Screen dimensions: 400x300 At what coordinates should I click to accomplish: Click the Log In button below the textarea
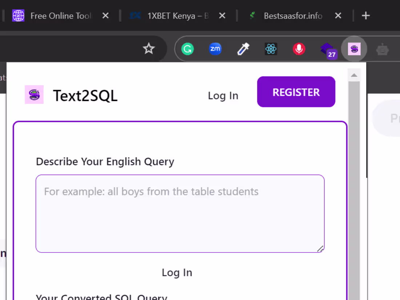coord(177,272)
